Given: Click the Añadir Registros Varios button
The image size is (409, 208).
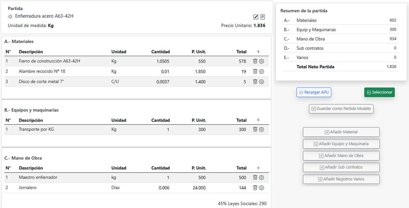Looking at the screenshot, I should [341, 179].
